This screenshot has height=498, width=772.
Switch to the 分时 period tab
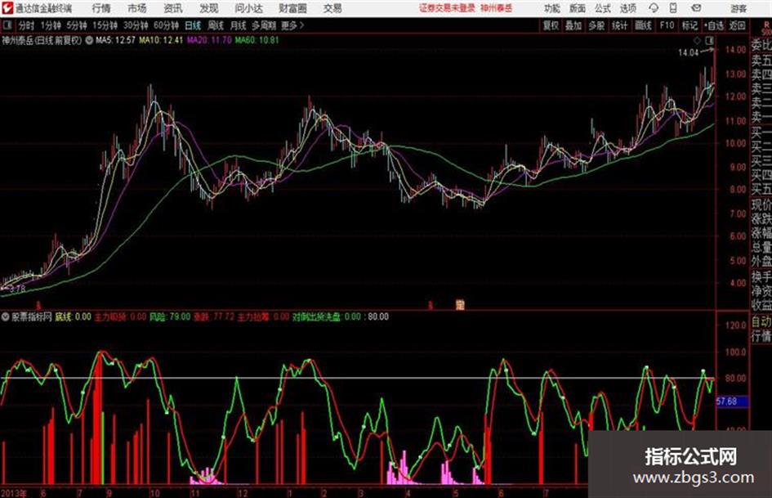click(x=27, y=25)
